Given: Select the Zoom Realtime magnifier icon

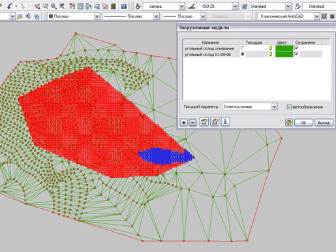Looking at the screenshot, I should [46, 7].
